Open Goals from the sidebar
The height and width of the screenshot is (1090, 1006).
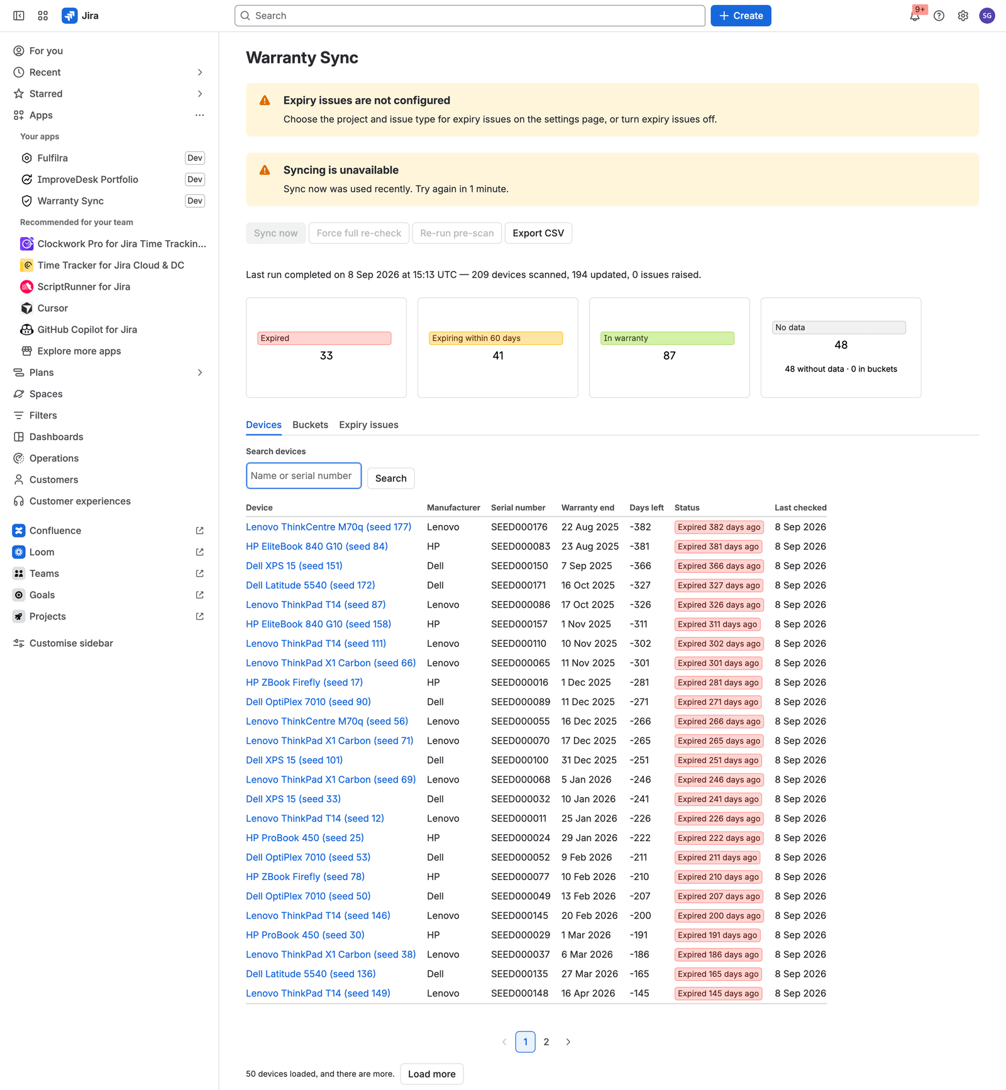[x=108, y=595]
